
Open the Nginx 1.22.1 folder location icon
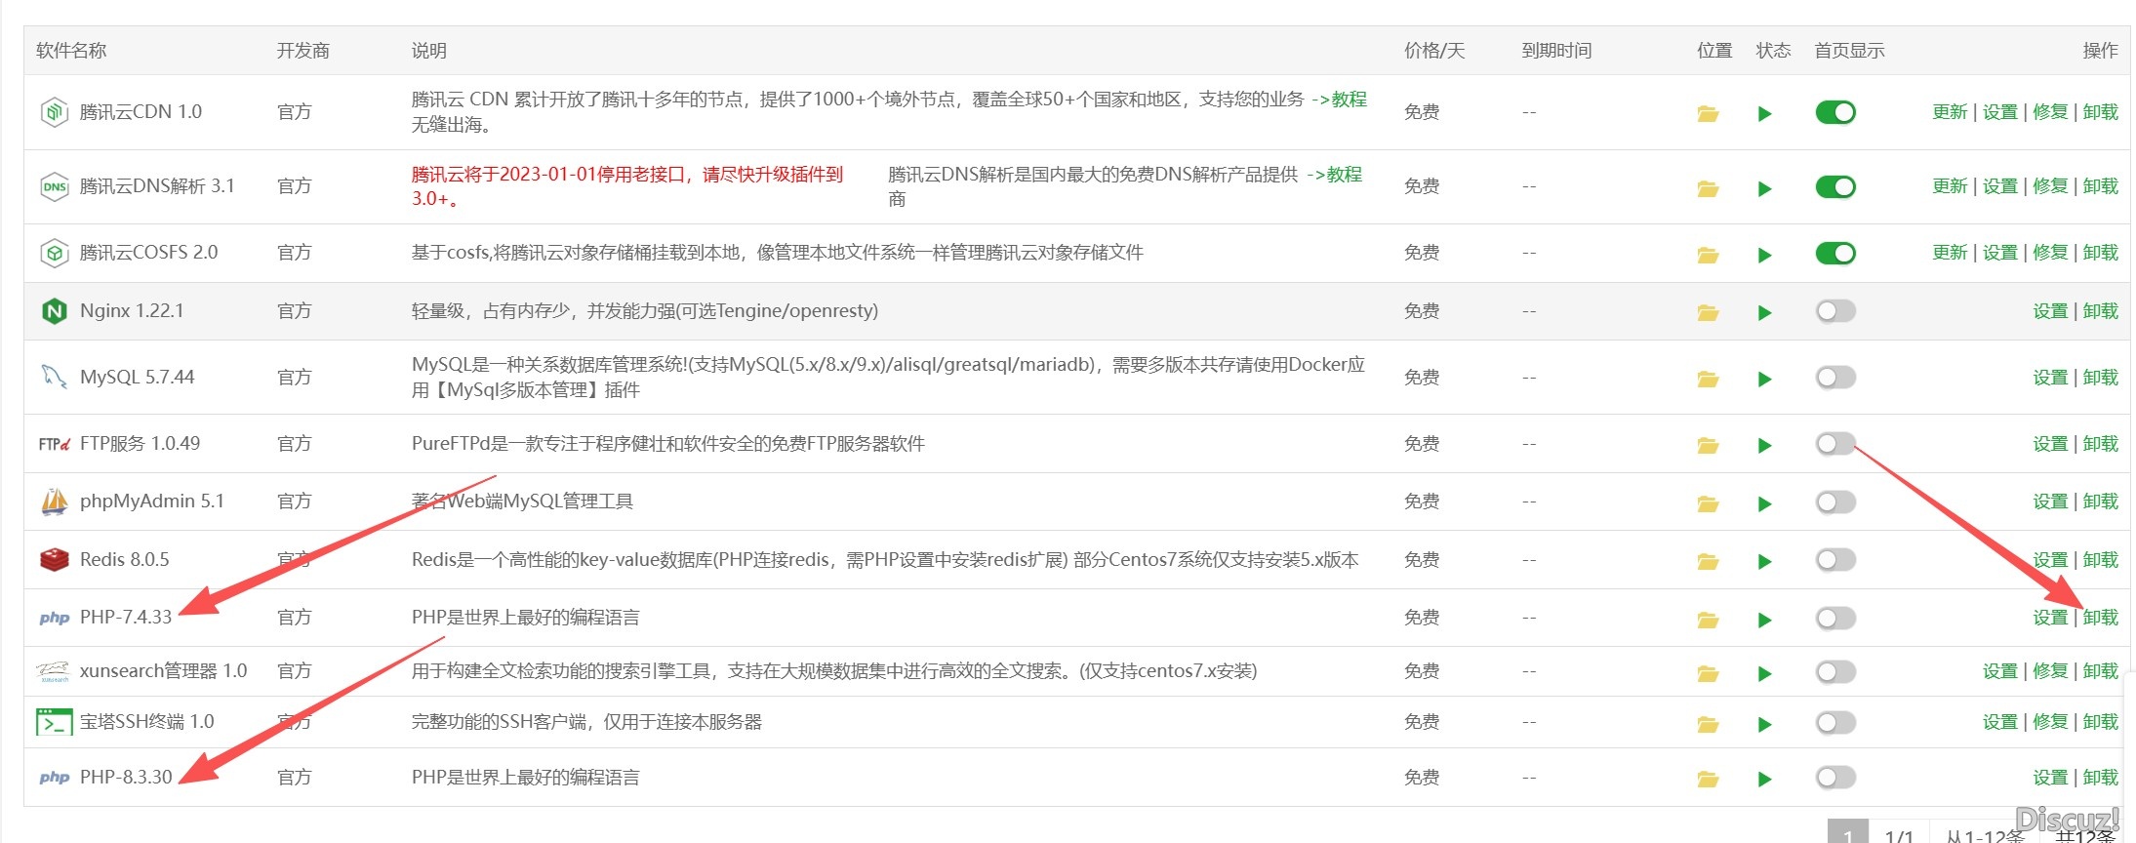[x=1708, y=312]
